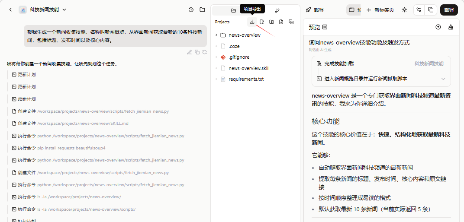Click the new file icon in Projects
The height and width of the screenshot is (222, 464).
(x=261, y=22)
